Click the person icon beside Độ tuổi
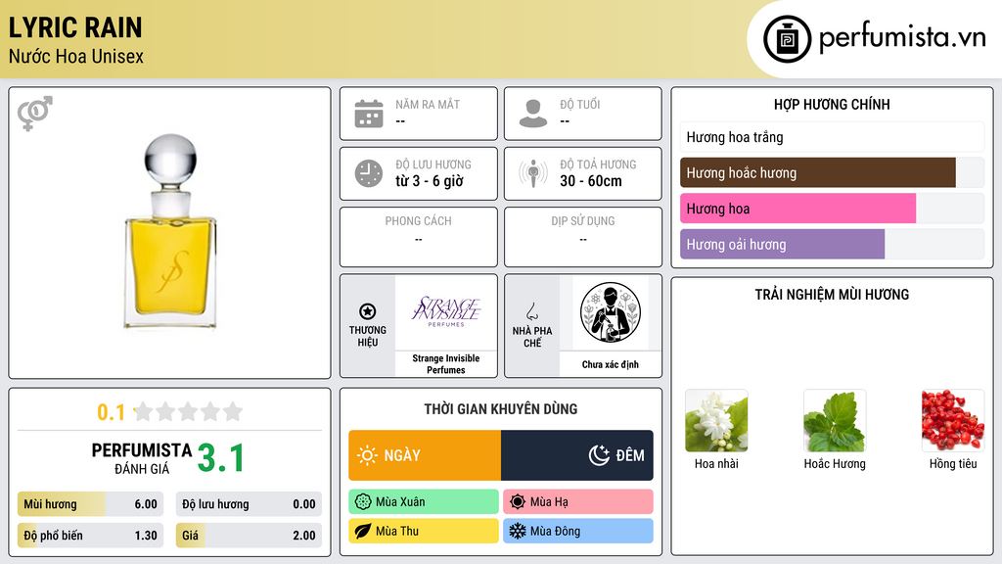This screenshot has width=1002, height=564. 533,114
